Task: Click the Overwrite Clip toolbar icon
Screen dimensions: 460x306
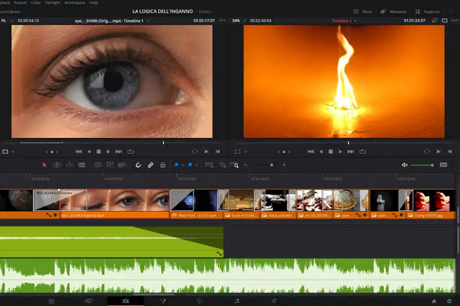Action: point(110,165)
